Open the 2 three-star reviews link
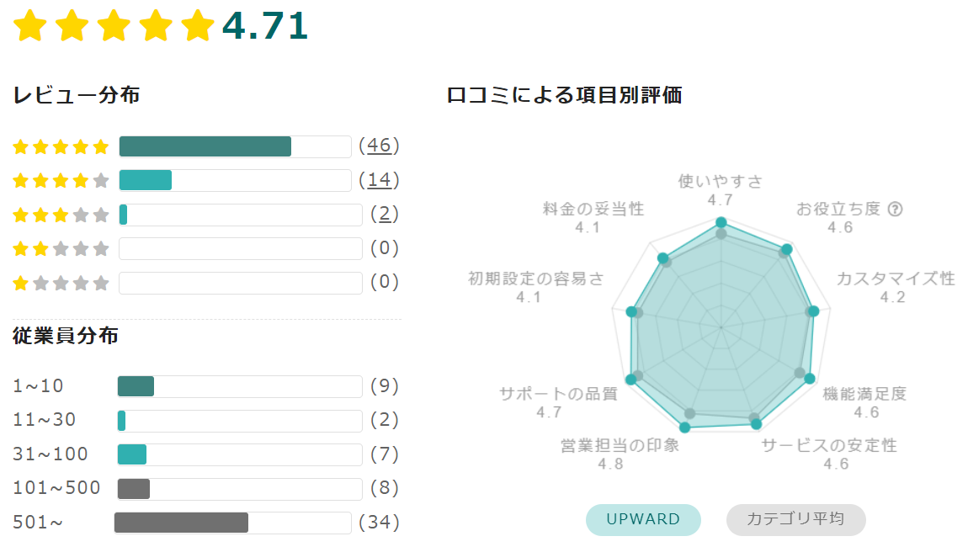 point(385,214)
